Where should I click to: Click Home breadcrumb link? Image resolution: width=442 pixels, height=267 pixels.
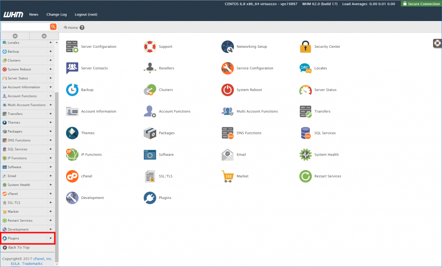coord(73,28)
